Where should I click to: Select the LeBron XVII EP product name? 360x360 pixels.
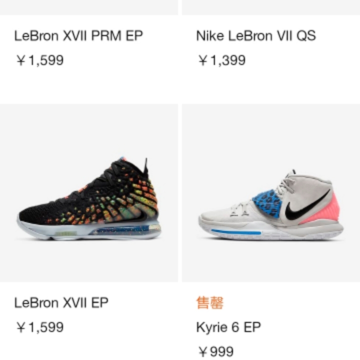coord(61,302)
